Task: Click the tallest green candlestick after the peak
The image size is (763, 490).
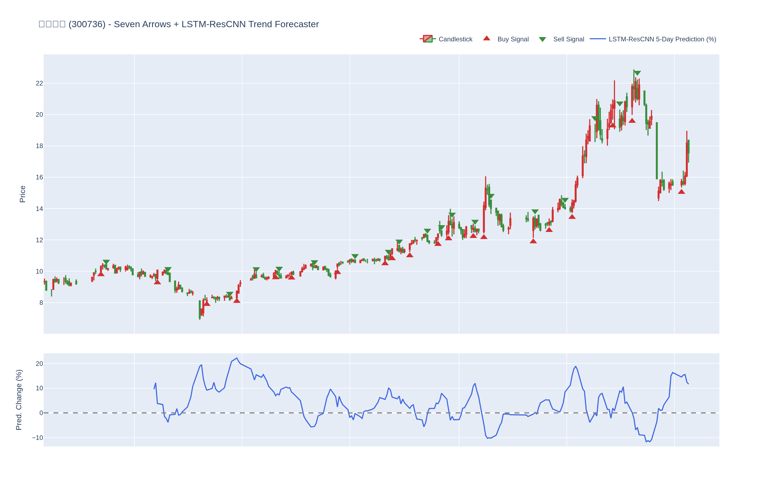Action: coord(657,151)
